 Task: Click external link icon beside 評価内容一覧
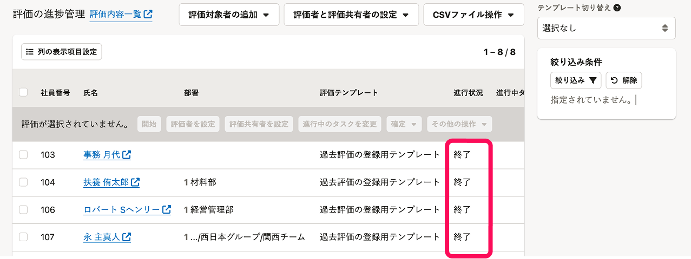pos(148,14)
